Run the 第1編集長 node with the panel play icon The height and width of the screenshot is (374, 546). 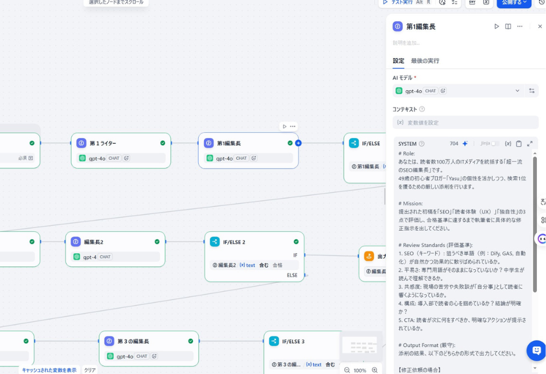pyautogui.click(x=497, y=26)
